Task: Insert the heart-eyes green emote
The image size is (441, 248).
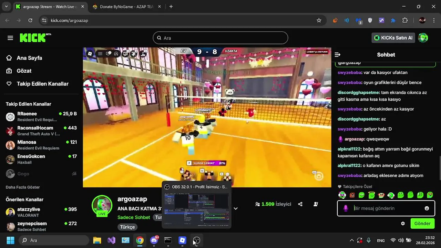Action: pyautogui.click(x=430, y=195)
